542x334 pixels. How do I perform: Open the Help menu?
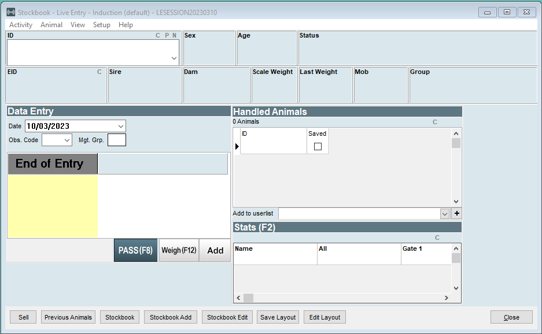(x=126, y=25)
